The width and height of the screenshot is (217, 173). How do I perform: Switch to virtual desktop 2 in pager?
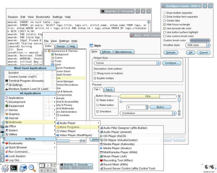tap(48, 165)
